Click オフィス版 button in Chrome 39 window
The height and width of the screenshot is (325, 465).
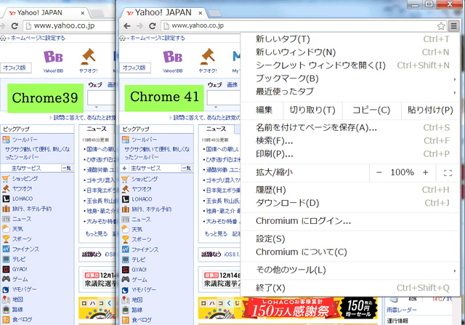point(15,68)
